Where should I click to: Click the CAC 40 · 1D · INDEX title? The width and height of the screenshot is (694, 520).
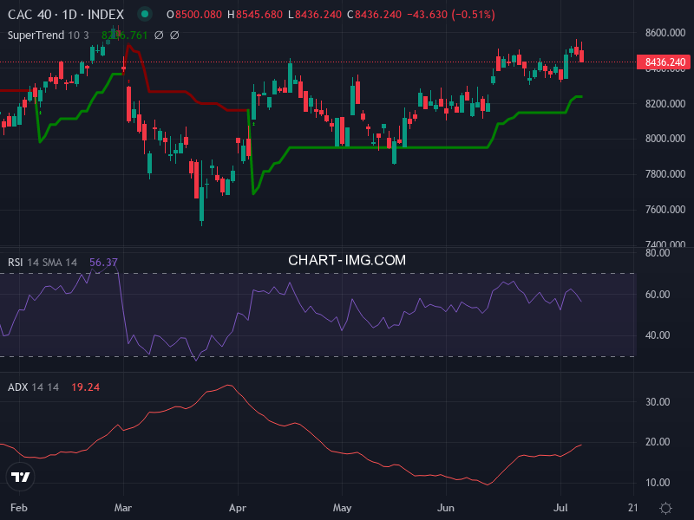(66, 15)
